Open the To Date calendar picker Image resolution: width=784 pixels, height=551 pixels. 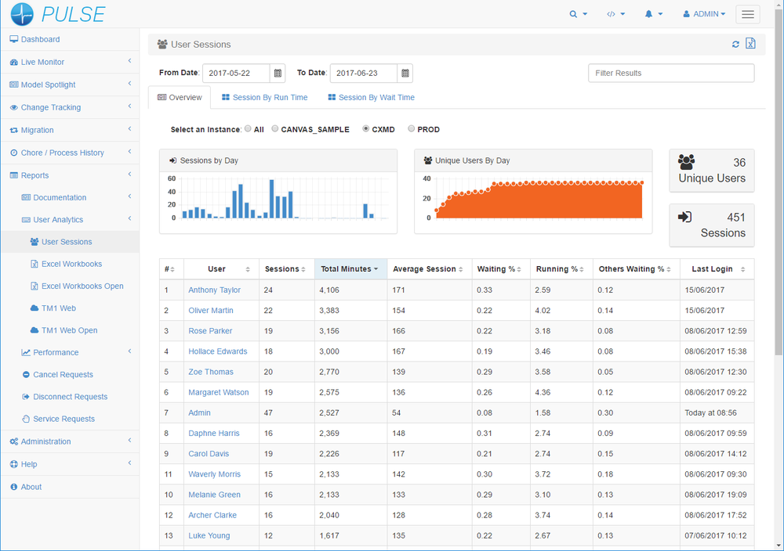pyautogui.click(x=405, y=74)
